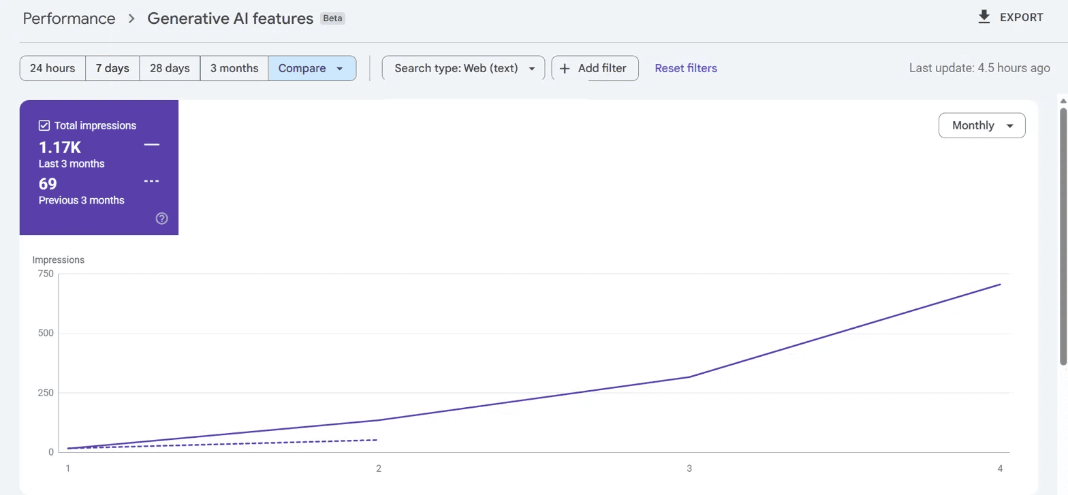The width and height of the screenshot is (1068, 495).
Task: Go to the Performance breadcrumb
Action: (x=69, y=18)
